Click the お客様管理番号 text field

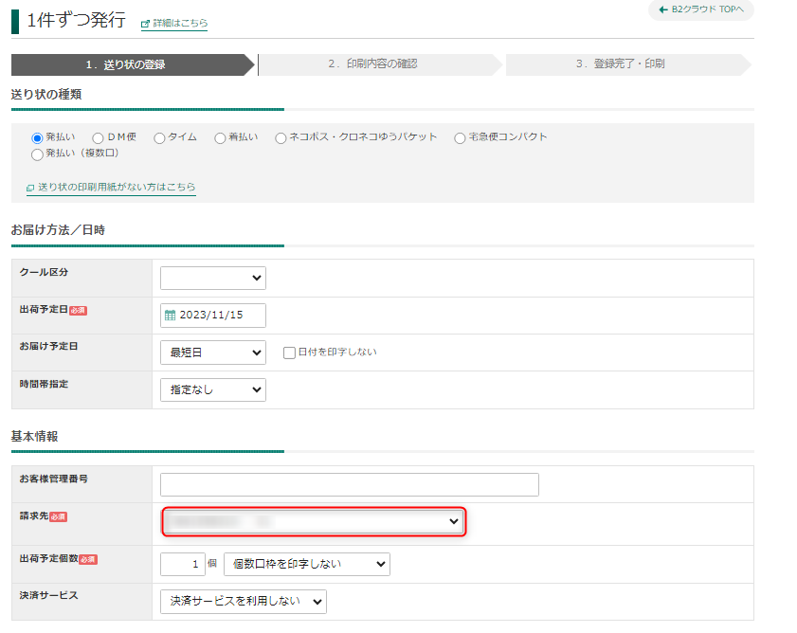[x=349, y=484]
